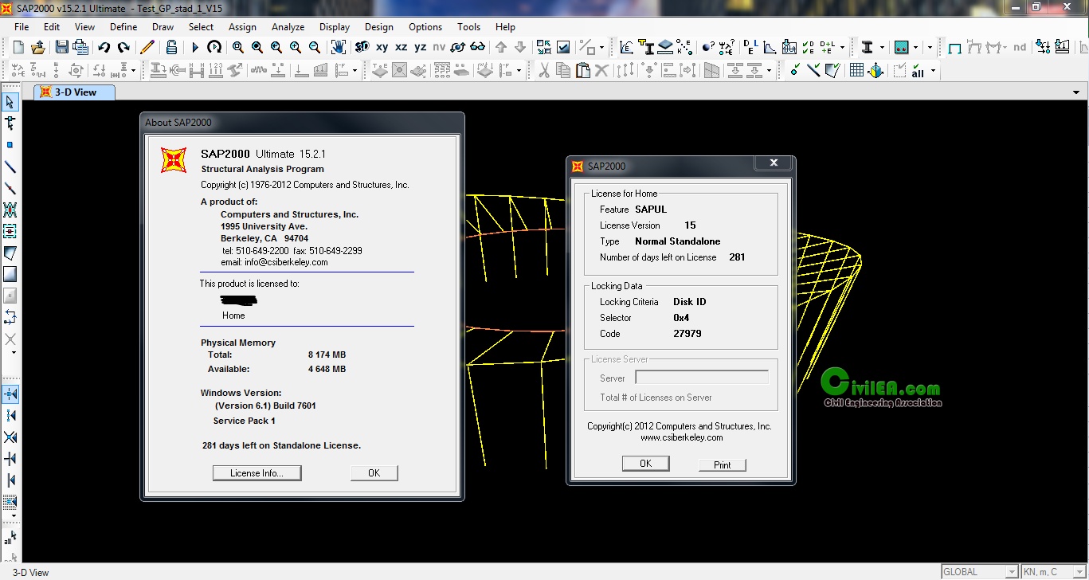Select the Draw Frame/Cable line tool

point(10,167)
